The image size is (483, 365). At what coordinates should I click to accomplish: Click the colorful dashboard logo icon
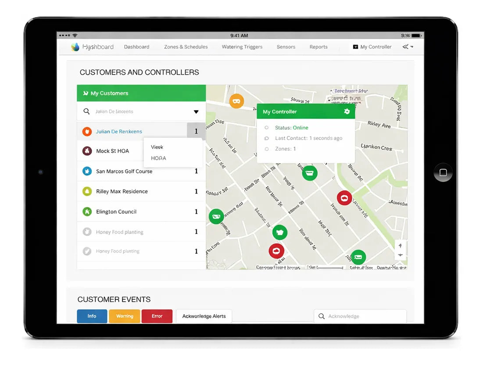[x=75, y=47]
